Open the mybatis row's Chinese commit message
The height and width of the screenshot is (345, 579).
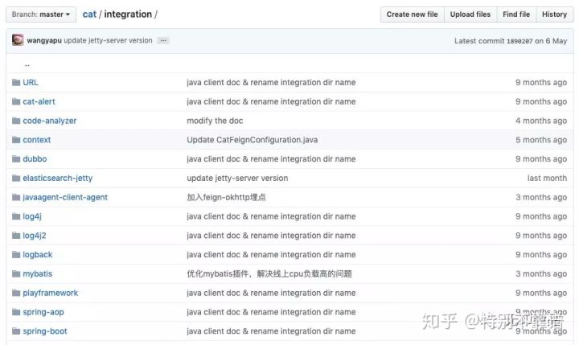coord(269,273)
